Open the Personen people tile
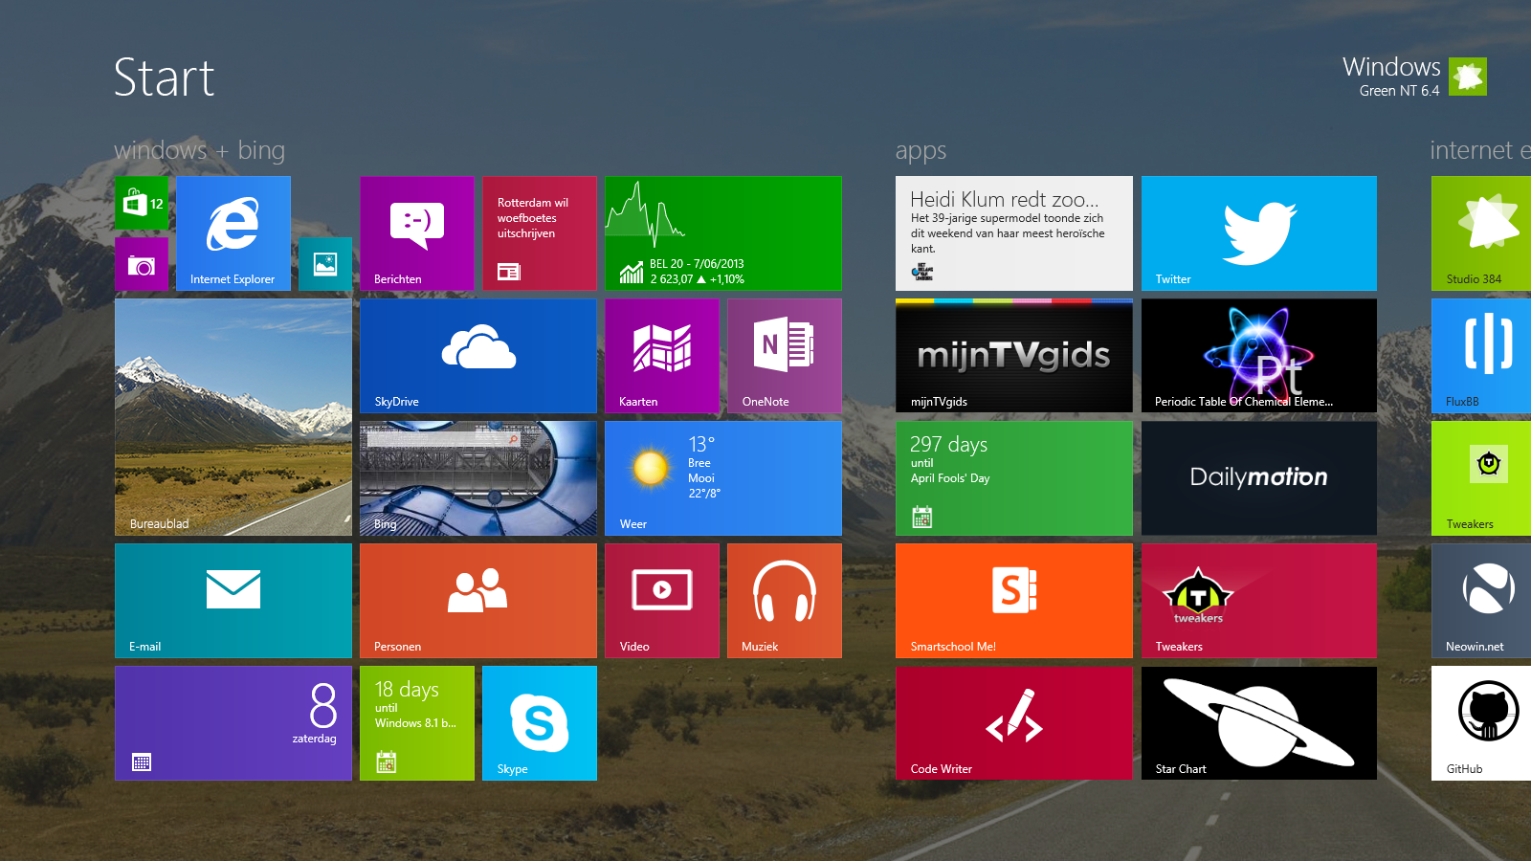Screen dimensions: 1531x861 pos(478,601)
